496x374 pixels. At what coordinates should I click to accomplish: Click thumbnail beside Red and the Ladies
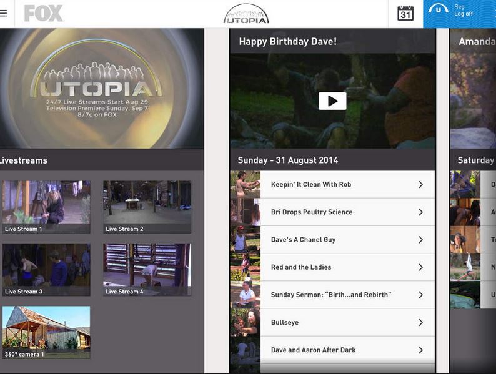click(246, 267)
